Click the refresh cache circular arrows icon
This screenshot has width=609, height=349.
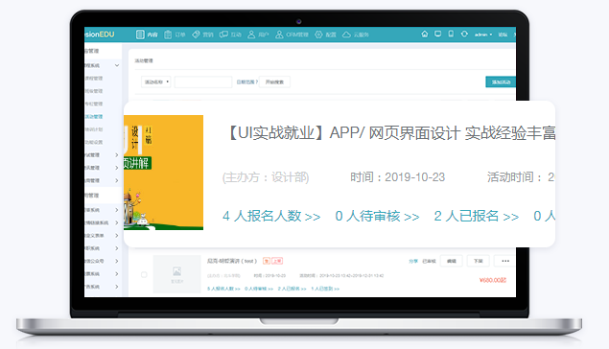(x=464, y=35)
